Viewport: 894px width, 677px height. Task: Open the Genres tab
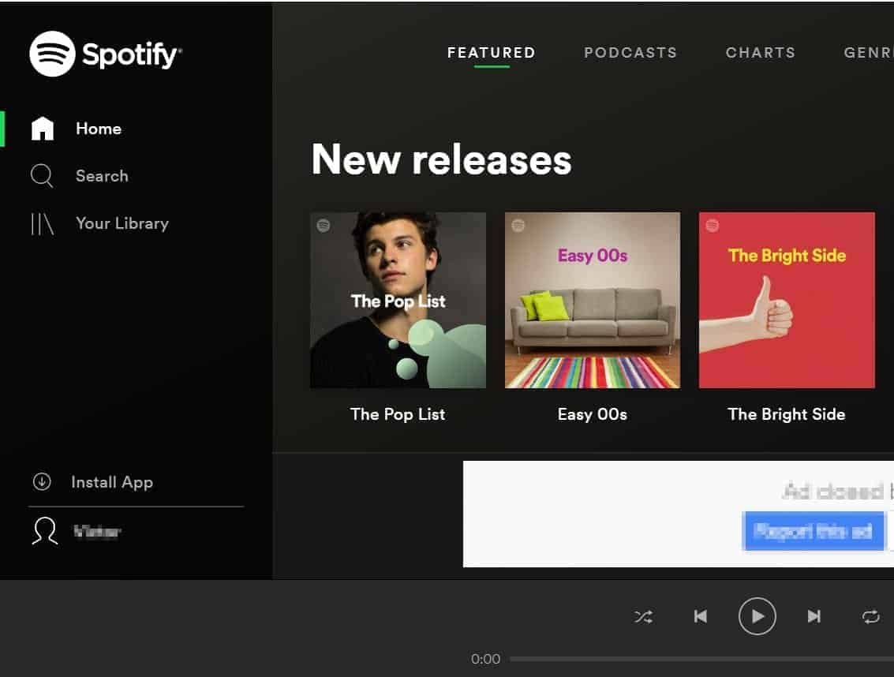point(868,53)
